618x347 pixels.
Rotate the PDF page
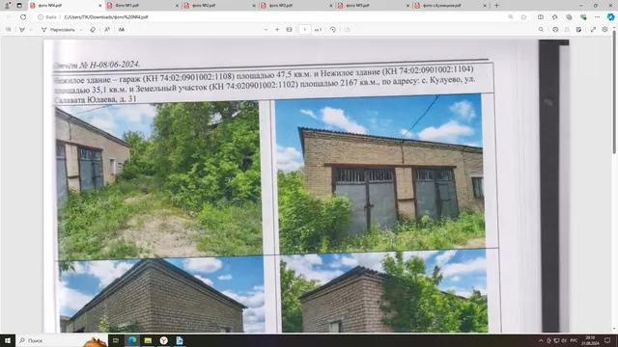point(333,30)
